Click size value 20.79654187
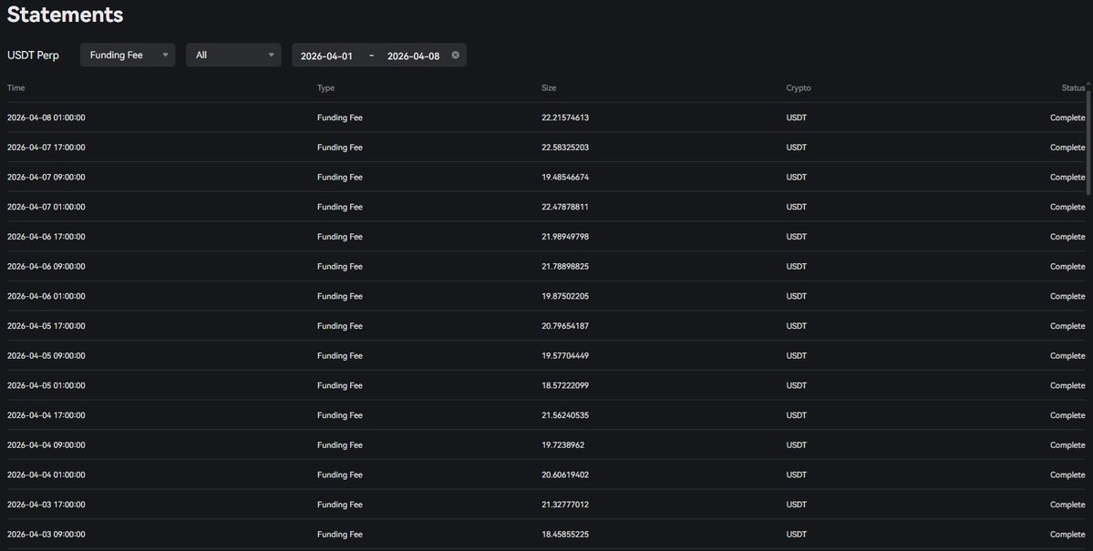This screenshot has width=1093, height=551. (565, 326)
